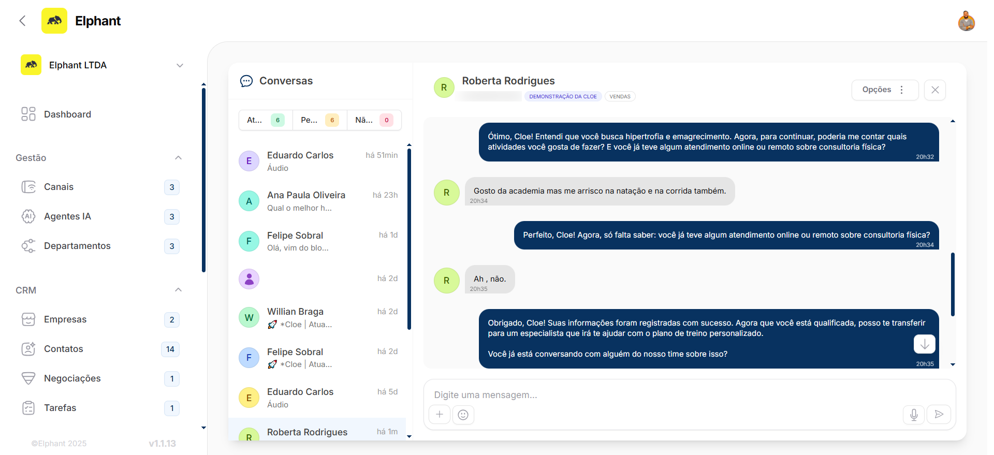Open Ana Paula Oliveira conversation
Viewport: 994px width, 455px height.
click(318, 201)
